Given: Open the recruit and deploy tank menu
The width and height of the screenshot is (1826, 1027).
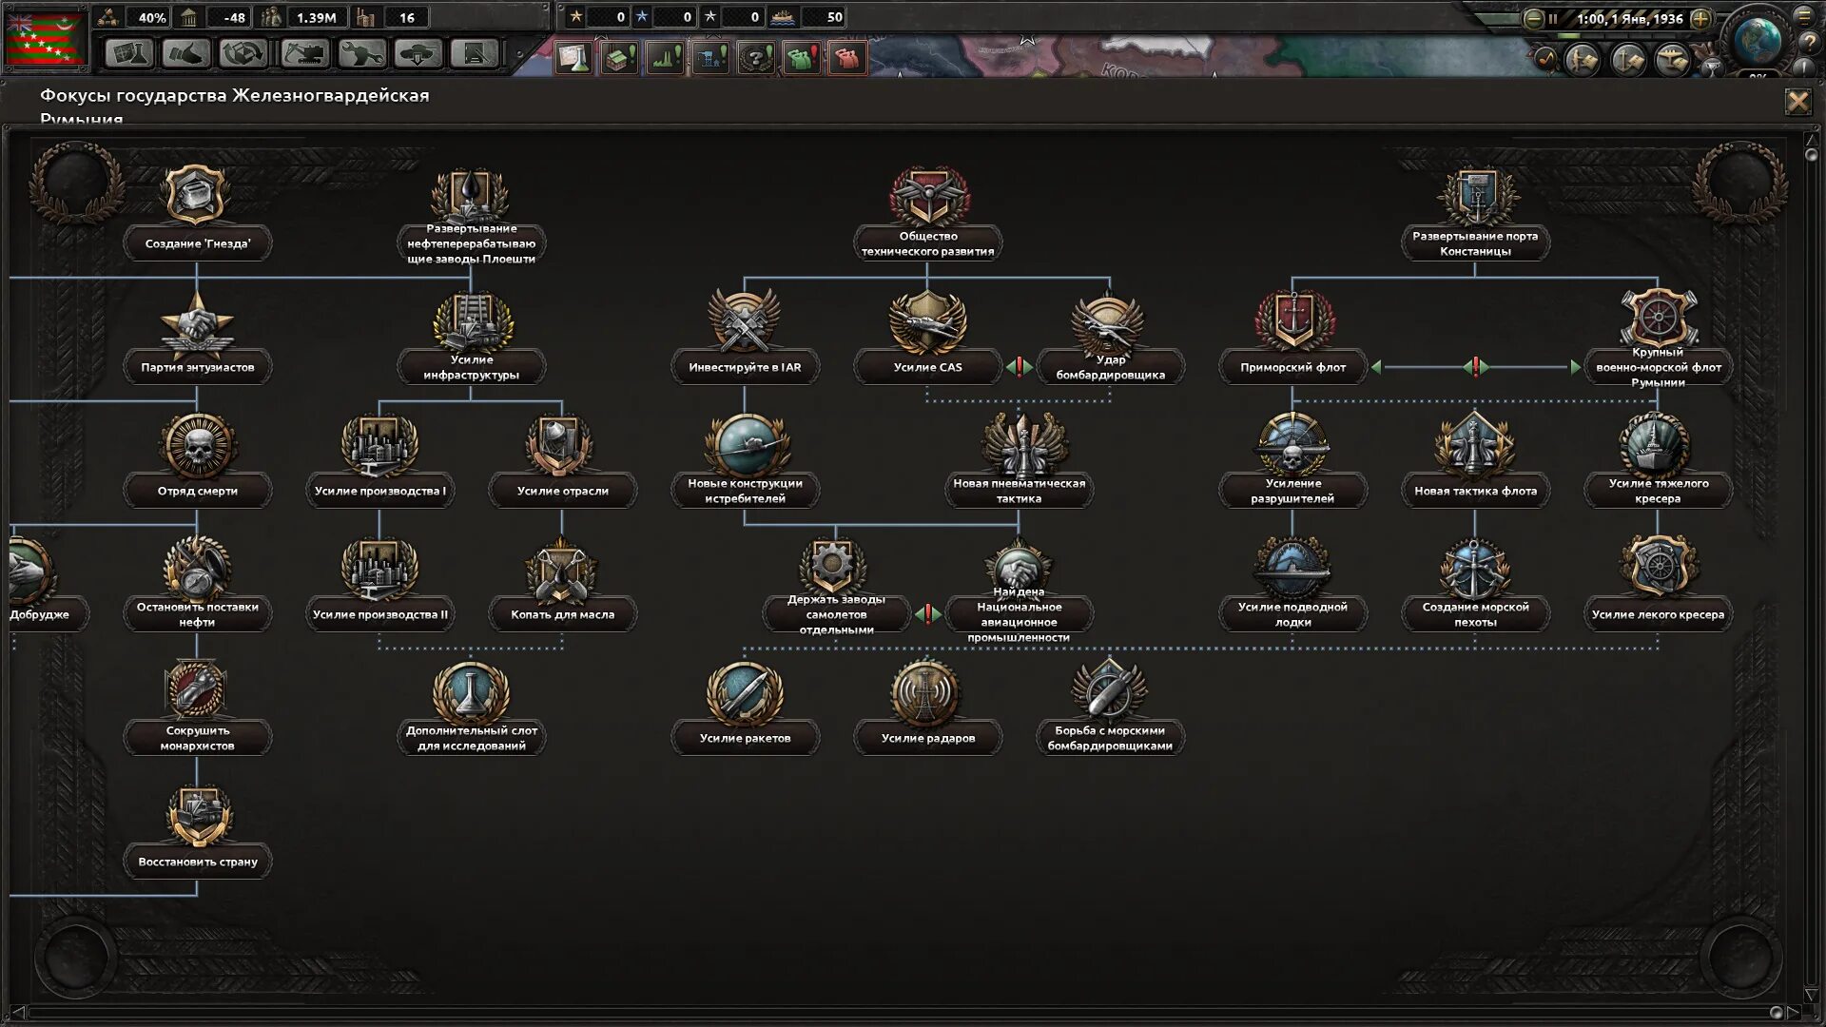Looking at the screenshot, I should pos(418,53).
